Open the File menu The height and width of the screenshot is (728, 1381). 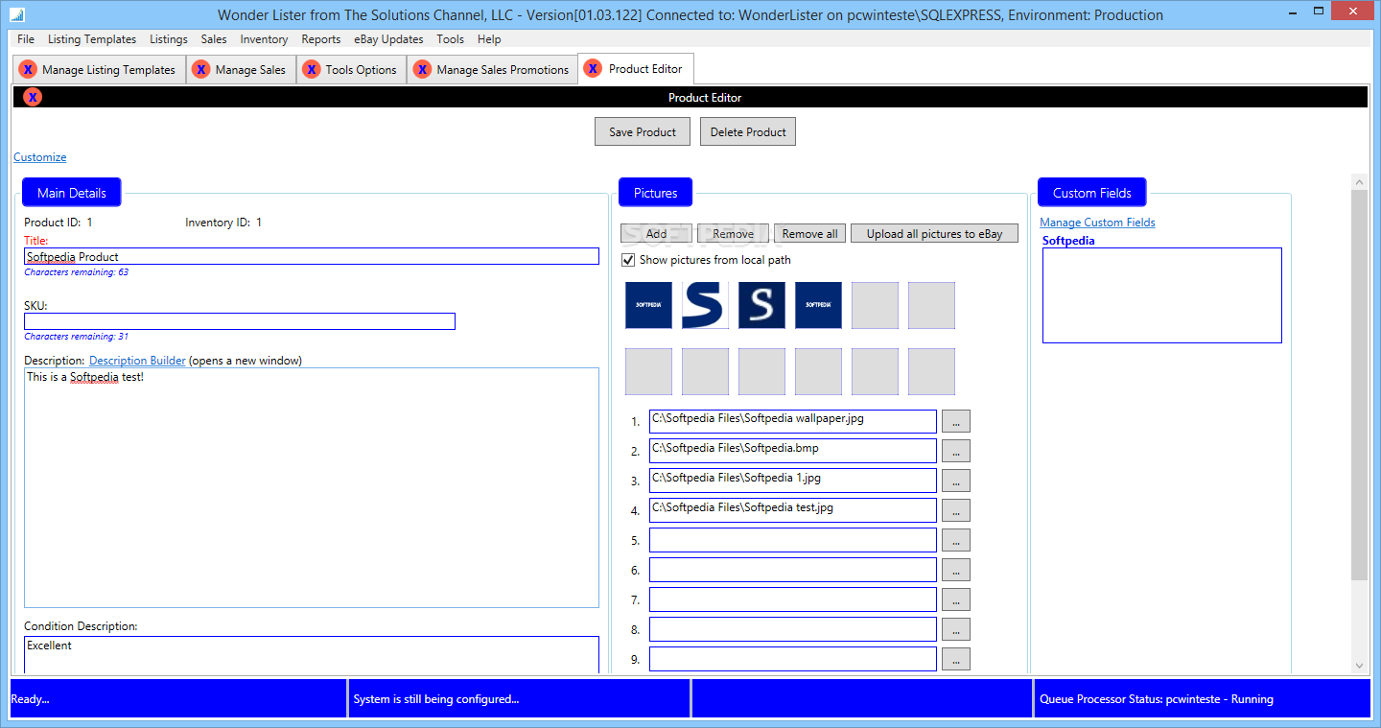(x=26, y=39)
